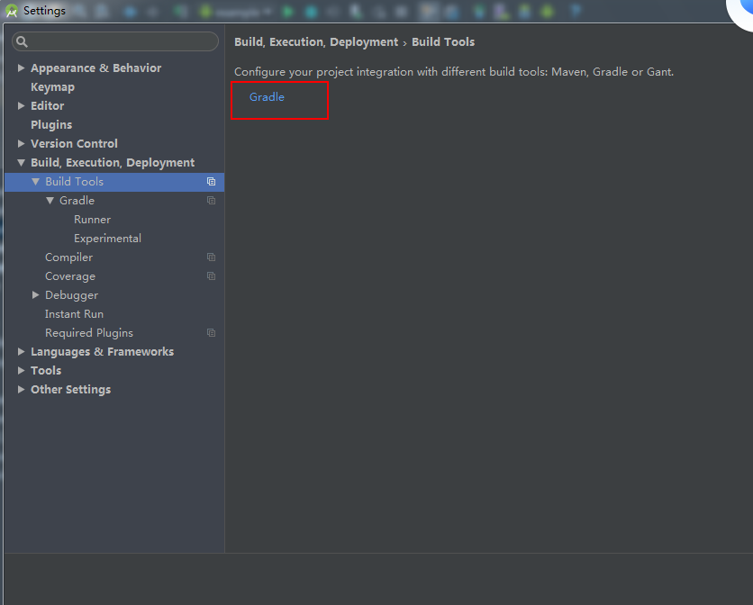The image size is (753, 605).
Task: Collapse the Build, Execution, Deployment arrow
Action: (21, 163)
